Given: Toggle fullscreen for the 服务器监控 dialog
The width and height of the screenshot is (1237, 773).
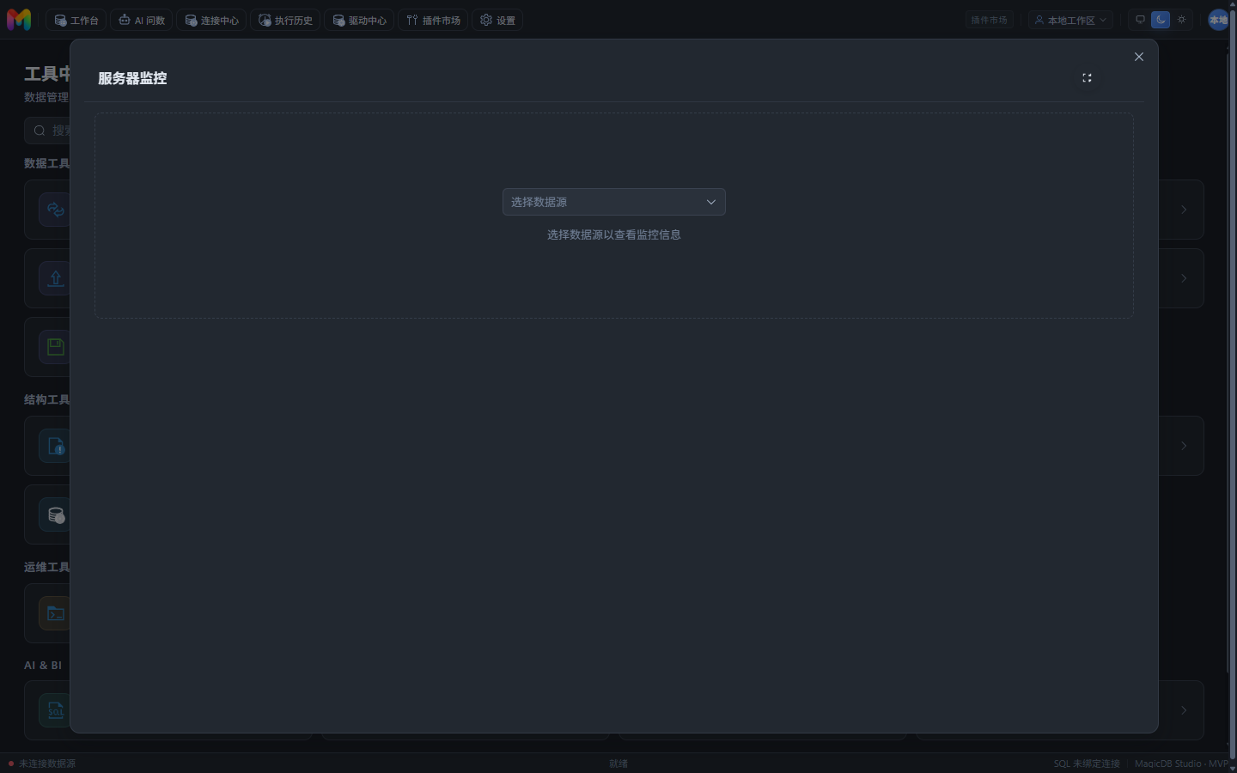Looking at the screenshot, I should coord(1087,78).
